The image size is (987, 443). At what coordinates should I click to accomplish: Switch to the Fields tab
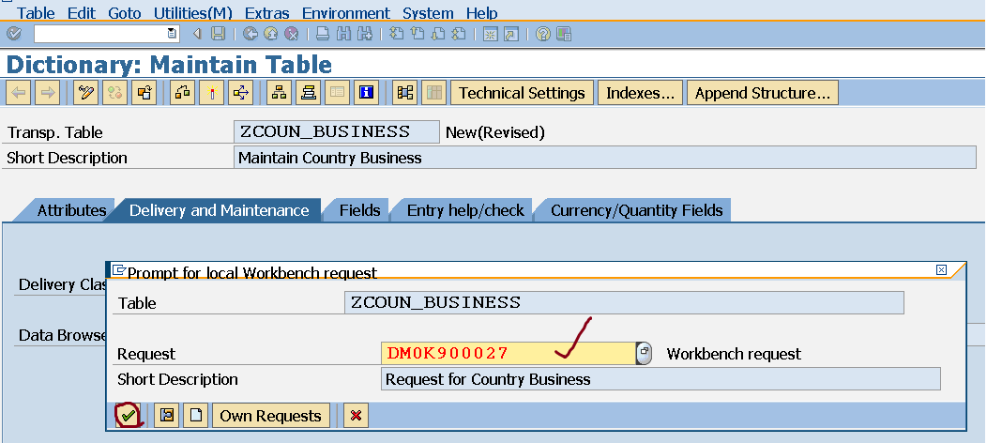tap(359, 210)
